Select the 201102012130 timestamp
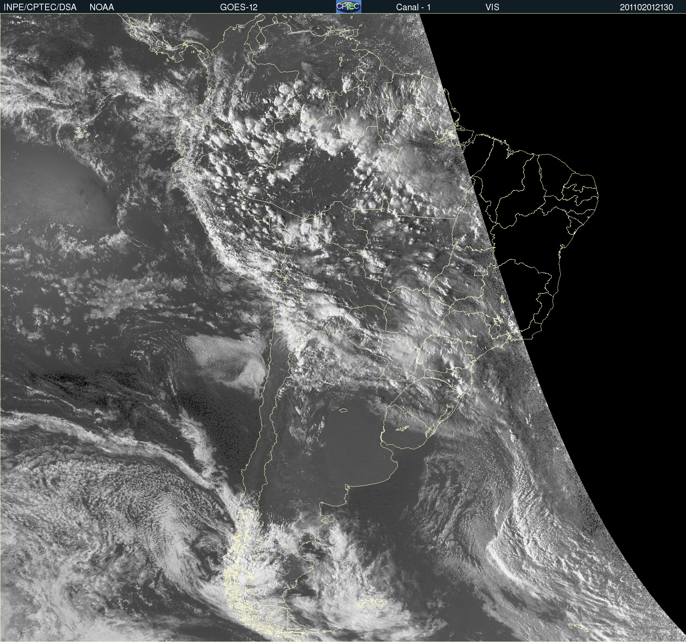 (x=646, y=7)
